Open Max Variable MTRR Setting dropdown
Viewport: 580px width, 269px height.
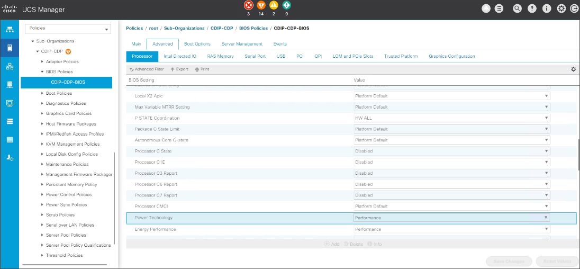(451, 107)
